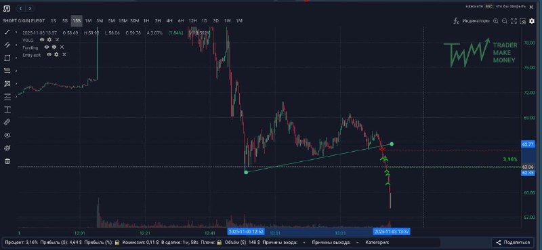The width and height of the screenshot is (542, 250).
Task: Select the ruler measure tool
Action: (7, 123)
